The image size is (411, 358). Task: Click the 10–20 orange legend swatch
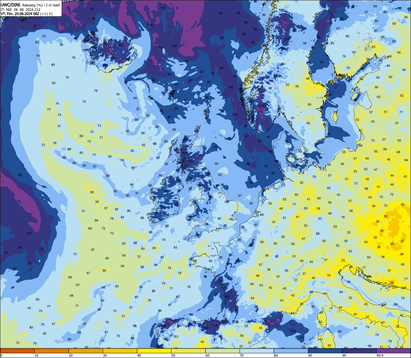click(x=51, y=351)
